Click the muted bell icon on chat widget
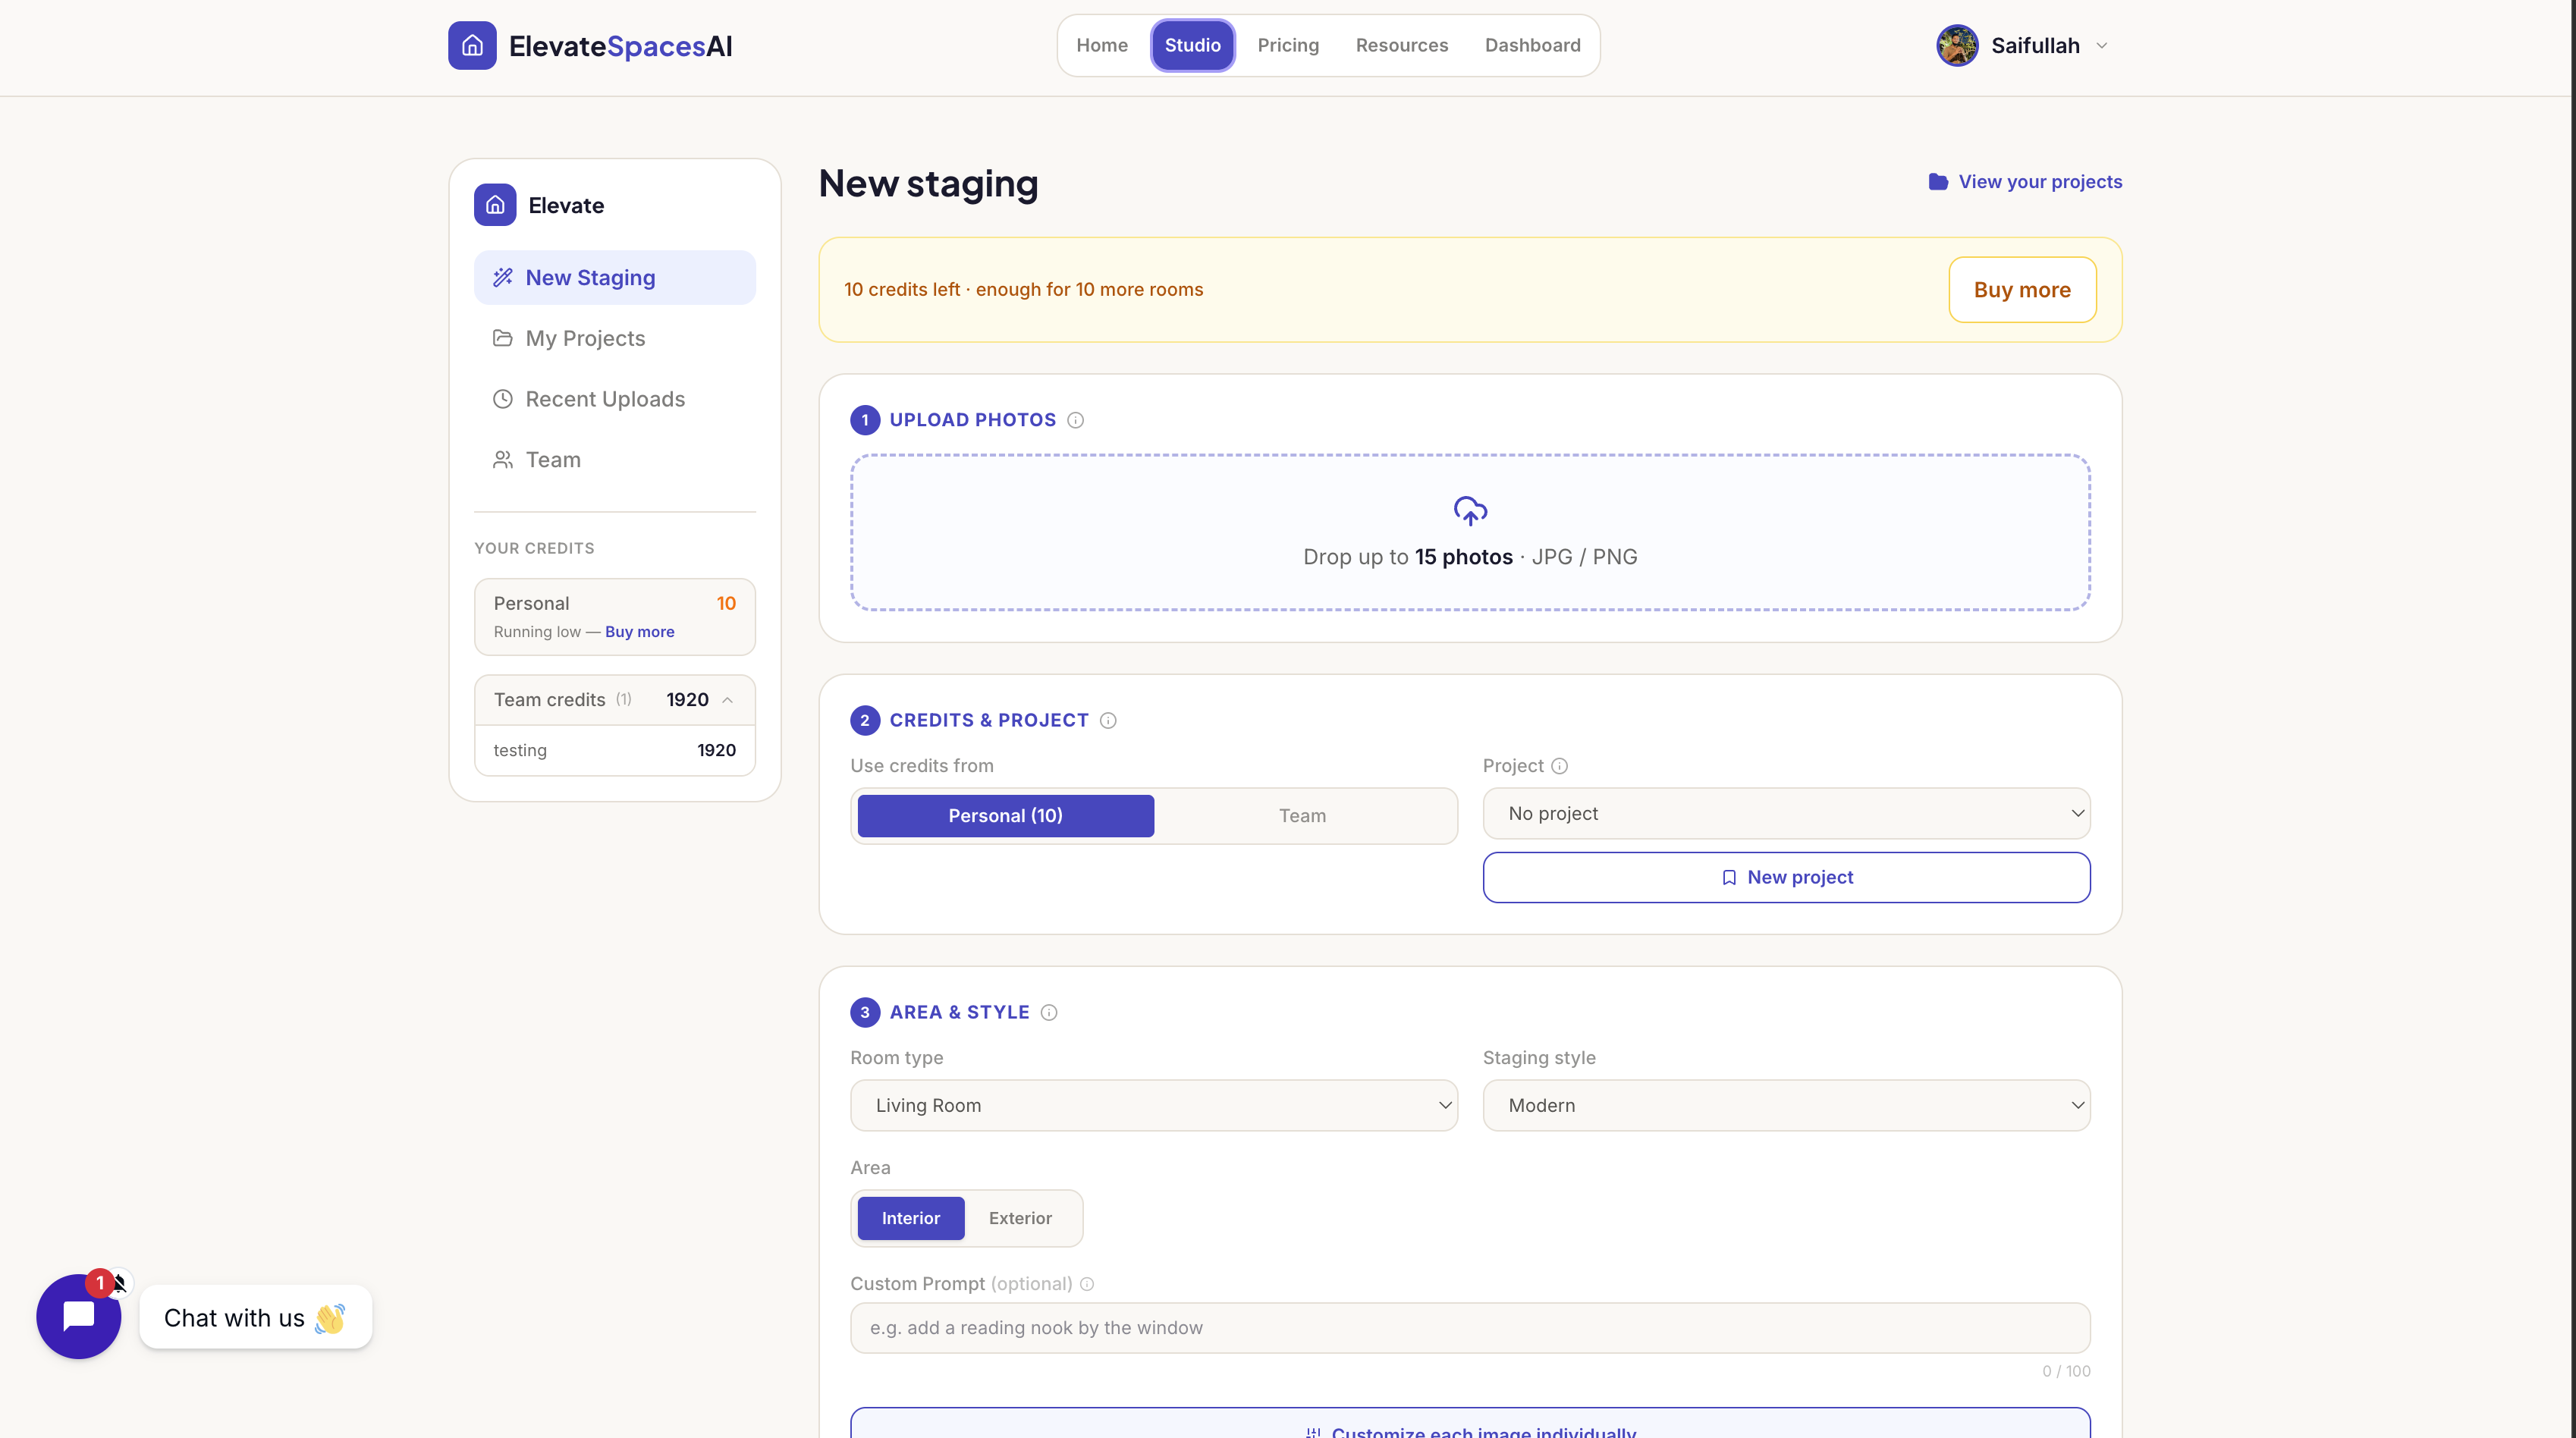 click(120, 1282)
